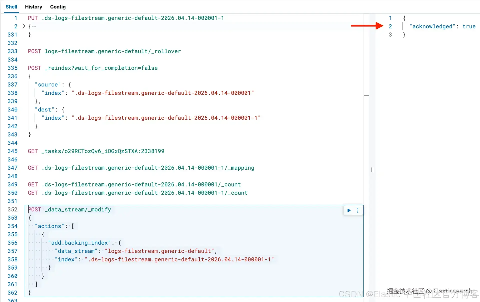Click the "dest" key in reindex body

[44, 109]
